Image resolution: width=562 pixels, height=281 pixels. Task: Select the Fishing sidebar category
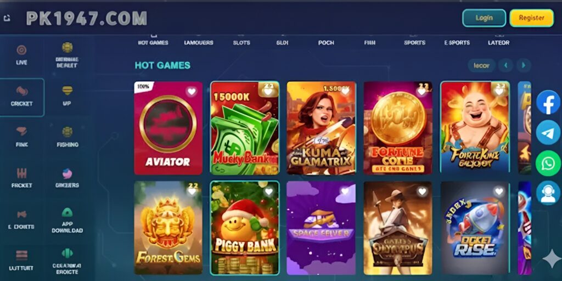pos(67,137)
